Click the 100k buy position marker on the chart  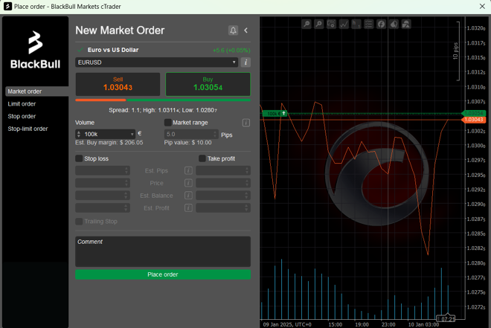[275, 114]
